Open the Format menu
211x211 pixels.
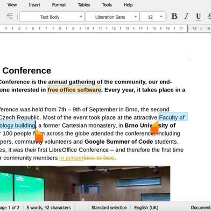(59, 5)
